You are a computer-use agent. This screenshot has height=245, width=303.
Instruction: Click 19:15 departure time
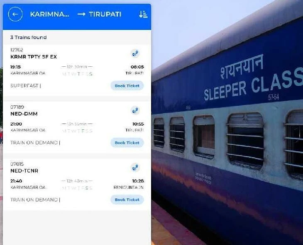coord(15,67)
